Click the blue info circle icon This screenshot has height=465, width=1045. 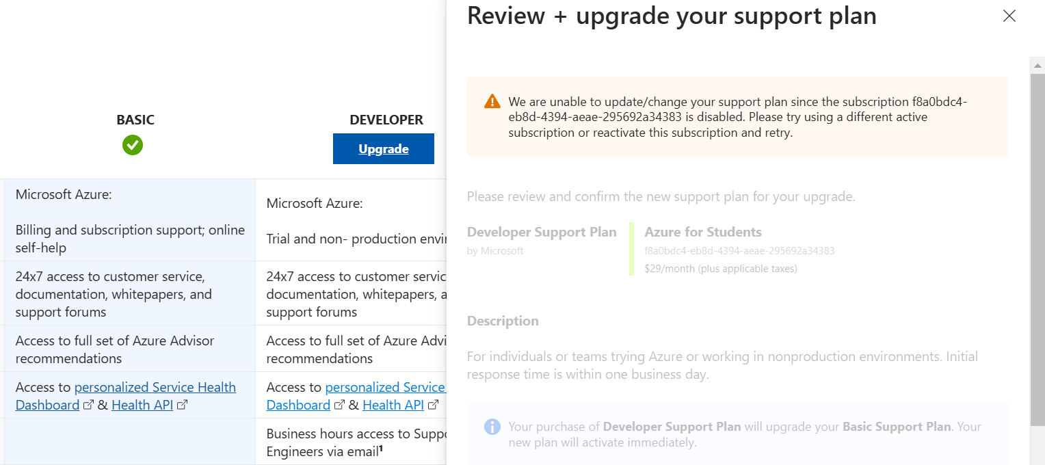[492, 427]
